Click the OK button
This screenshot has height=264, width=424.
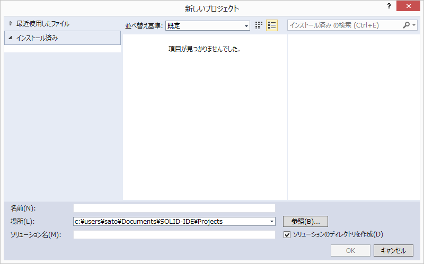tap(350, 250)
